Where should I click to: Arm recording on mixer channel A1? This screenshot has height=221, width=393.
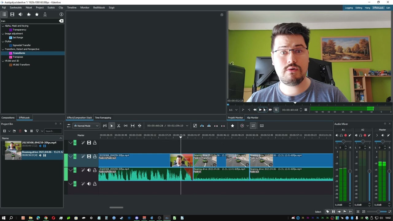click(345, 135)
